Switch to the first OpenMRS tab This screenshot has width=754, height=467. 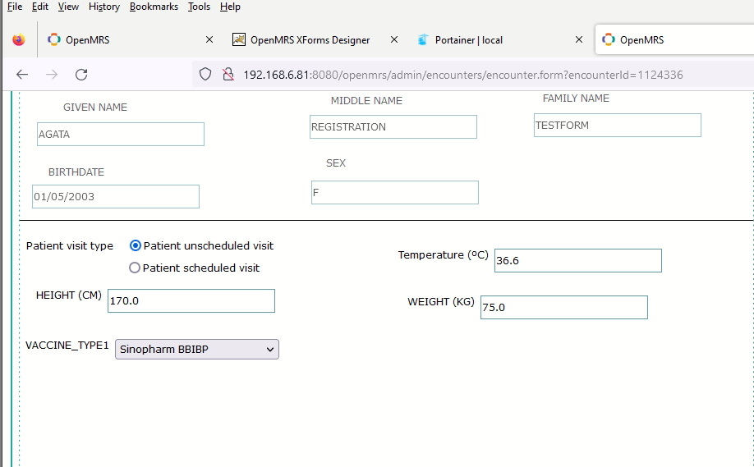(x=130, y=39)
